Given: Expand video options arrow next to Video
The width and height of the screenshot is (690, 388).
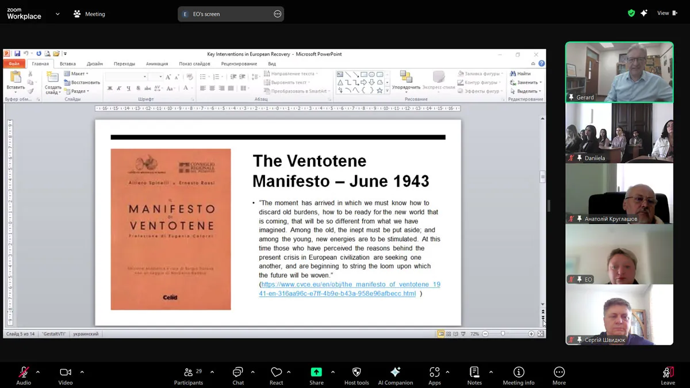Looking at the screenshot, I should point(82,372).
